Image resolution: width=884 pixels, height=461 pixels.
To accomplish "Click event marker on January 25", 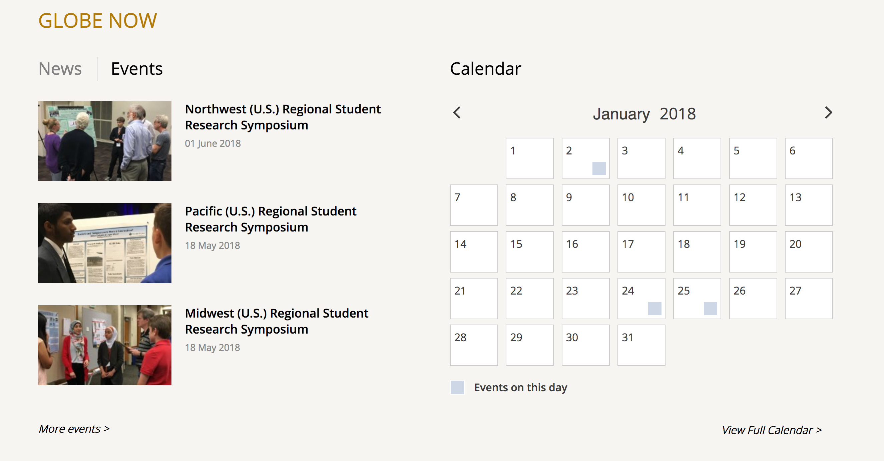I will click(710, 308).
